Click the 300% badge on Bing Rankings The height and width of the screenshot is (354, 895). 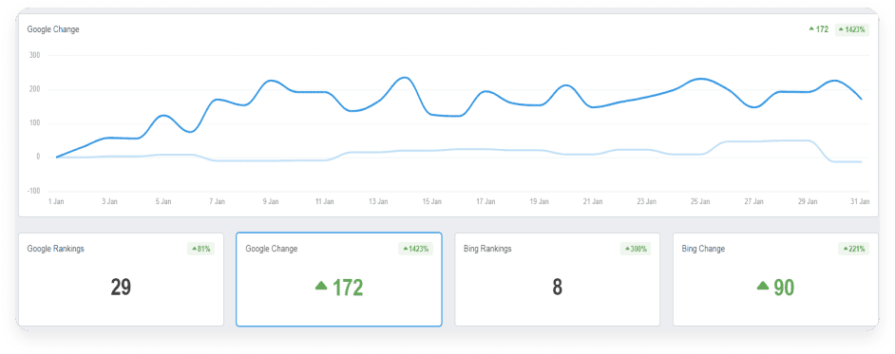[x=636, y=249]
